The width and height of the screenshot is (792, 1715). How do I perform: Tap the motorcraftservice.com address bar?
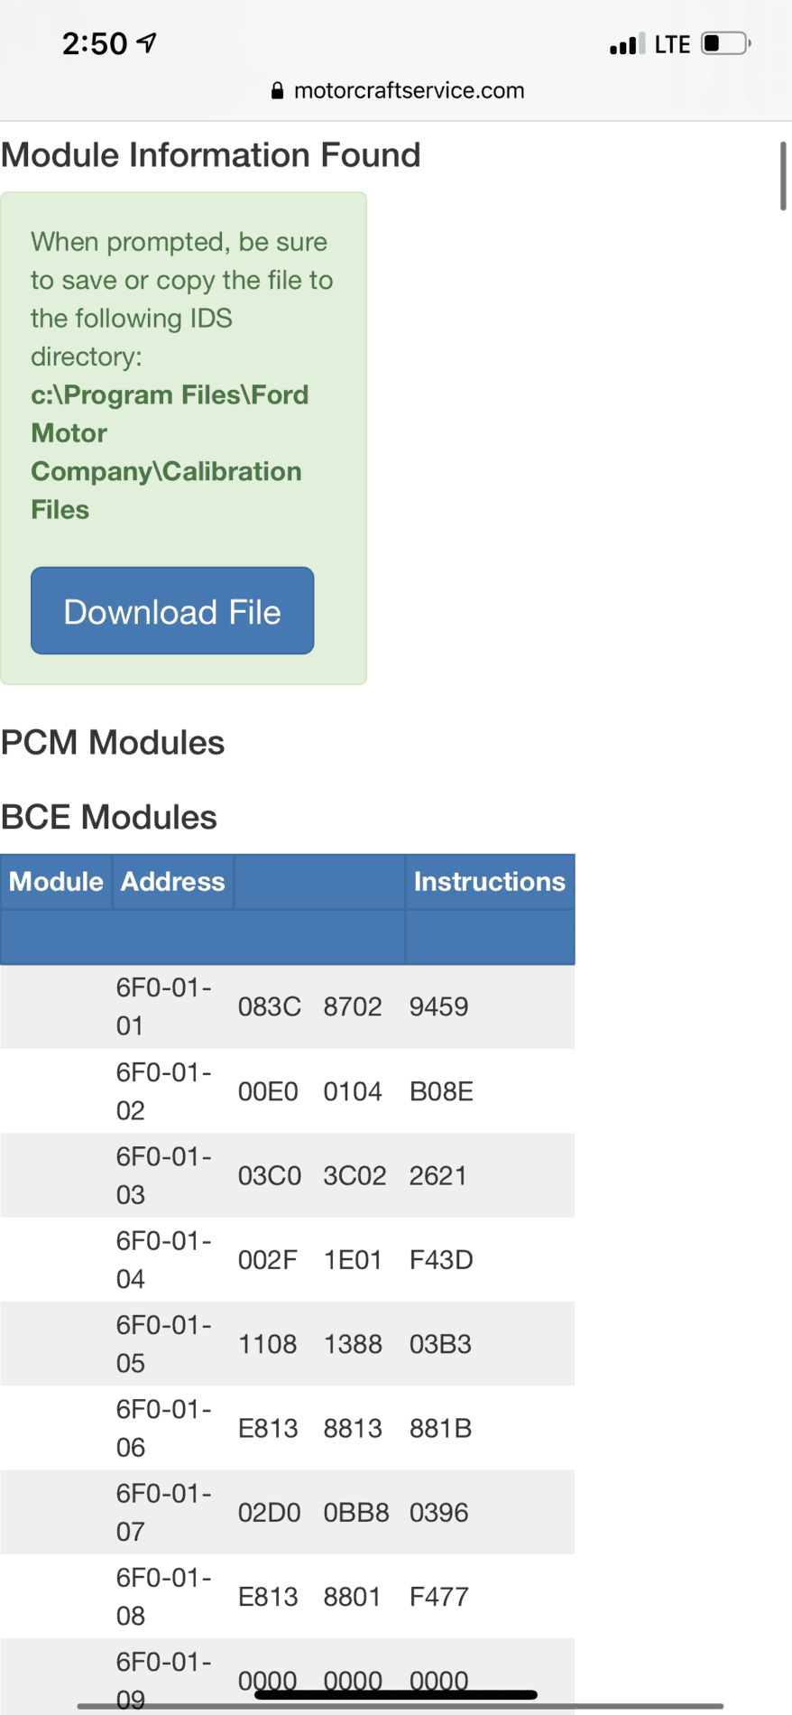pyautogui.click(x=397, y=90)
